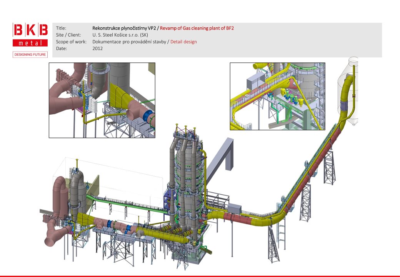Select the green pipe bridge walkway
The width and height of the screenshot is (400, 277).
pos(127,203)
